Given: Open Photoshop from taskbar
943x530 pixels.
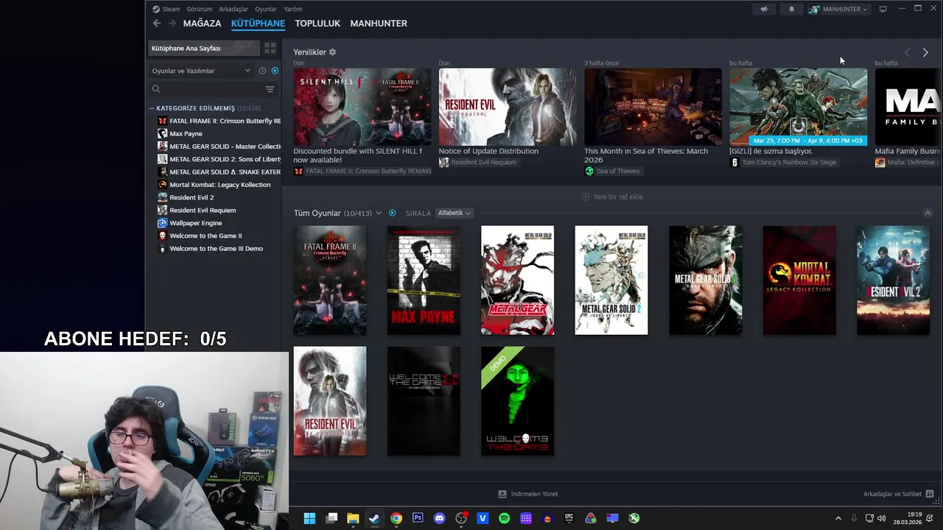Looking at the screenshot, I should pos(418,518).
